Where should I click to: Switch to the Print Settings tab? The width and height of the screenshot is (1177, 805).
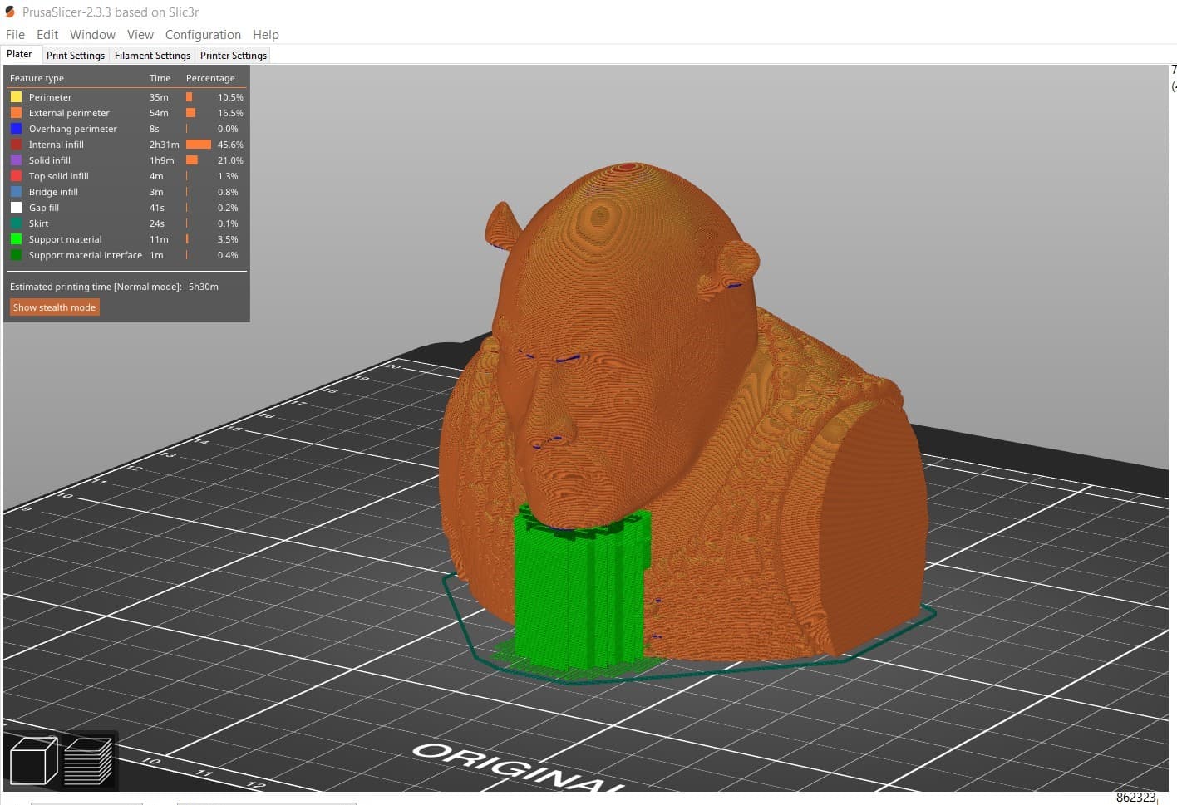point(76,55)
